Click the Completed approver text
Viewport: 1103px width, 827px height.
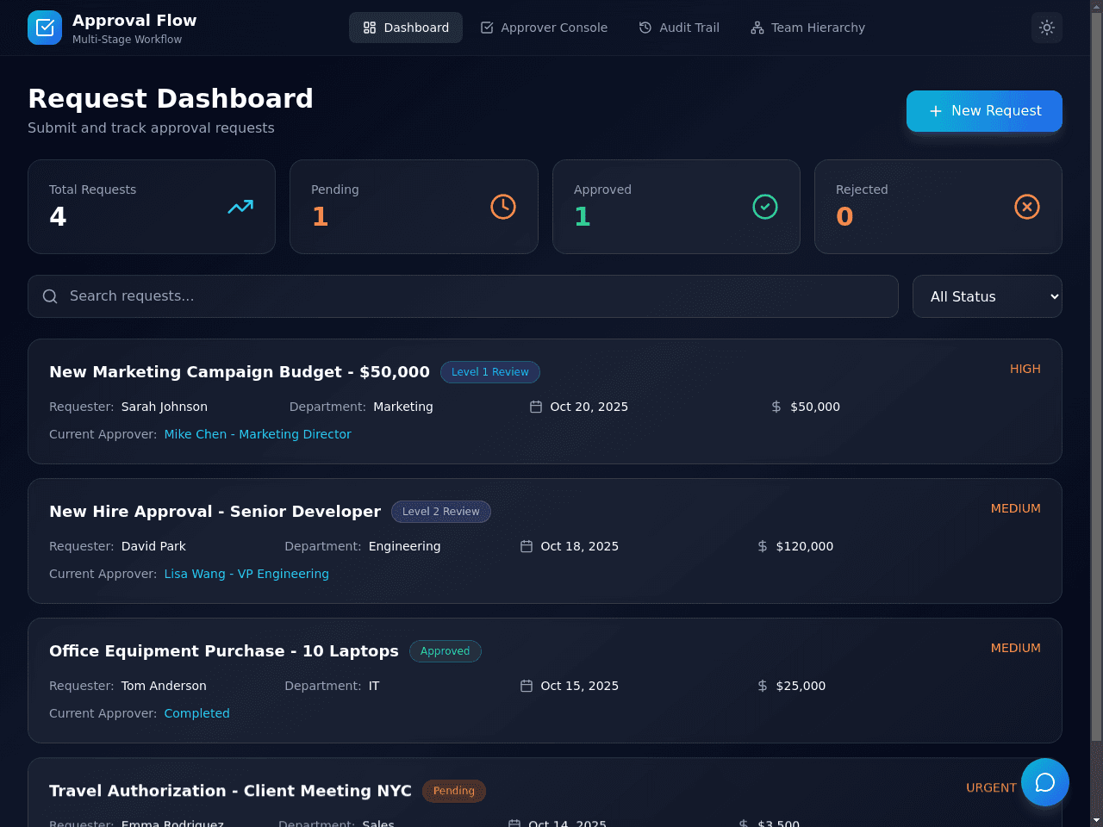[x=197, y=713]
